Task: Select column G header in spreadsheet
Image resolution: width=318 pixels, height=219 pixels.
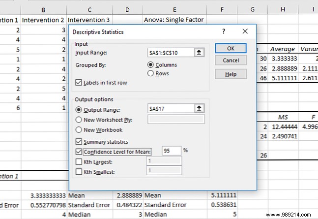Action: [253, 10]
